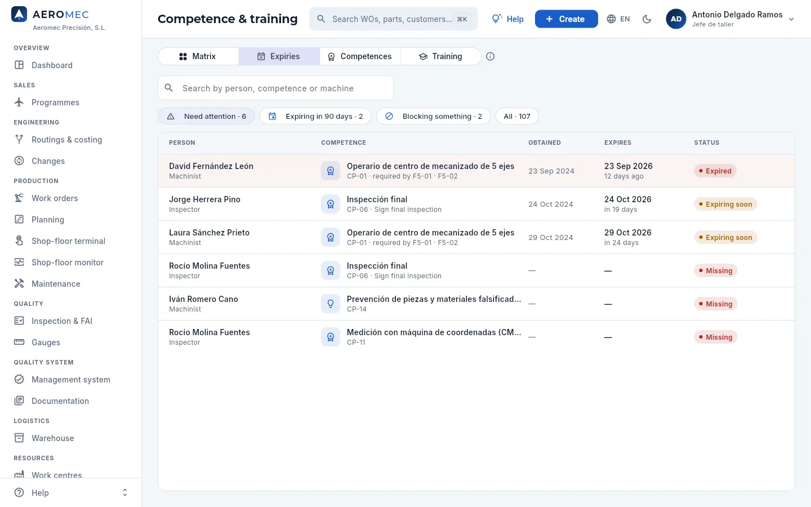Click the Aeromec logo icon
Image resolution: width=811 pixels, height=507 pixels.
point(19,15)
